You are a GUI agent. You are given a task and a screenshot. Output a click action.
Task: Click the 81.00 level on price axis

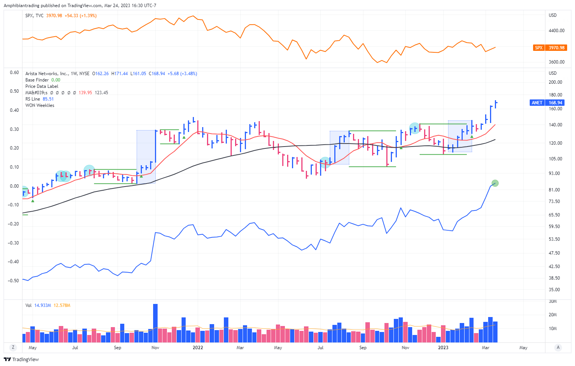(554, 190)
